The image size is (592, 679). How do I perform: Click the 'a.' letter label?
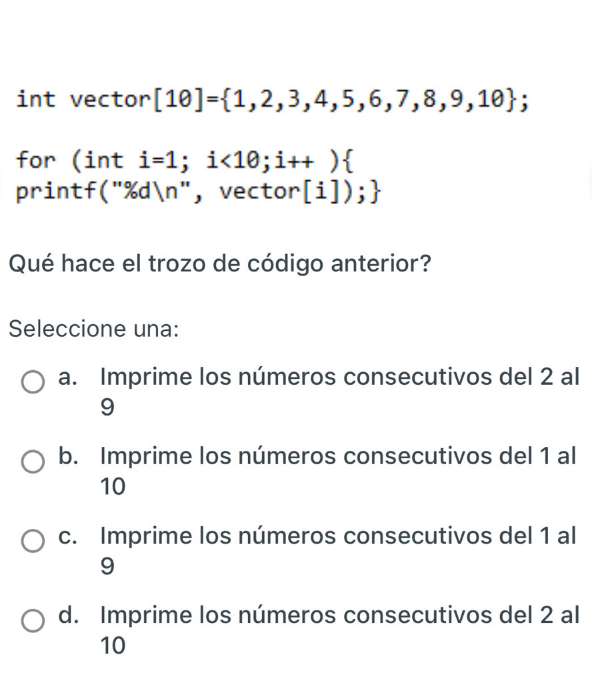[74, 377]
